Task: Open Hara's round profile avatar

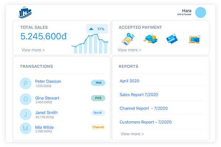Action: point(200,13)
